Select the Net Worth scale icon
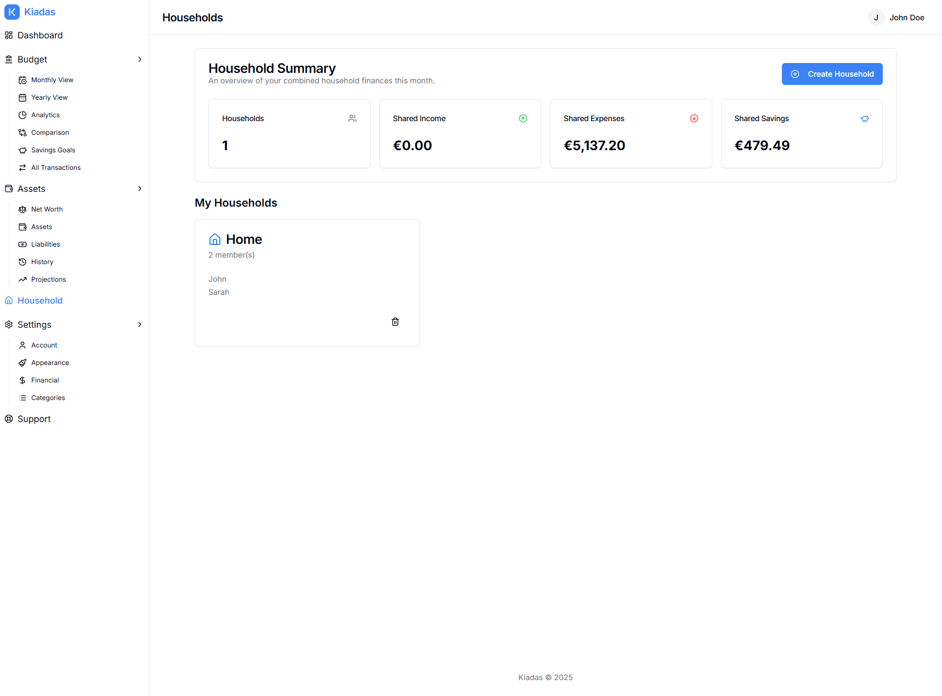Viewport: 942px width, 696px height. (x=22, y=209)
